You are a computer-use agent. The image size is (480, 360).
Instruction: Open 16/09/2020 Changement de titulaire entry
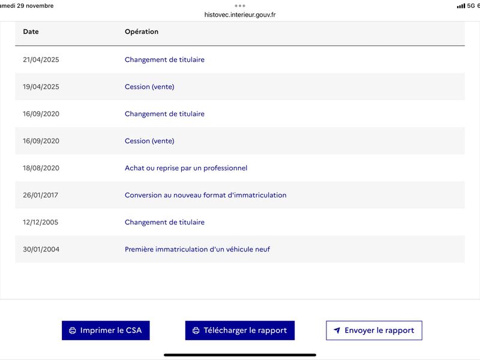(164, 114)
